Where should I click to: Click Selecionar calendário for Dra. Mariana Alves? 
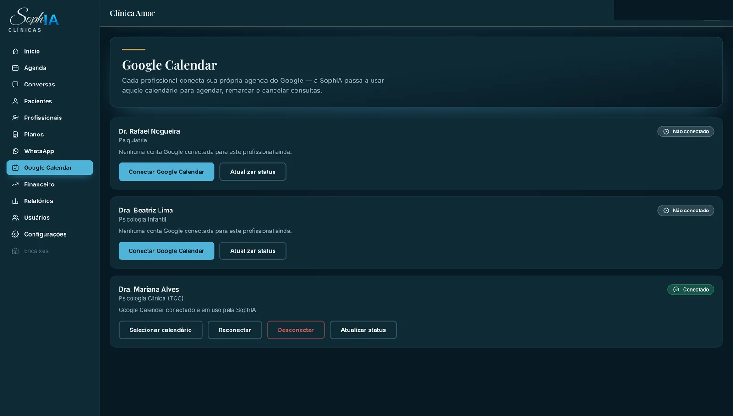pos(160,330)
